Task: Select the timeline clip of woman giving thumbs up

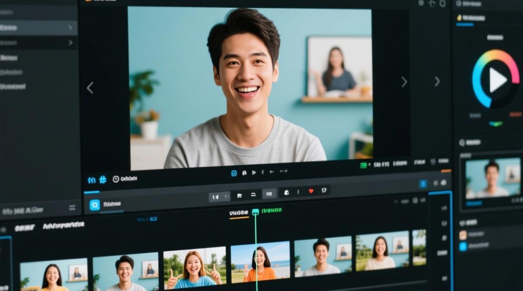Action: pos(195,268)
